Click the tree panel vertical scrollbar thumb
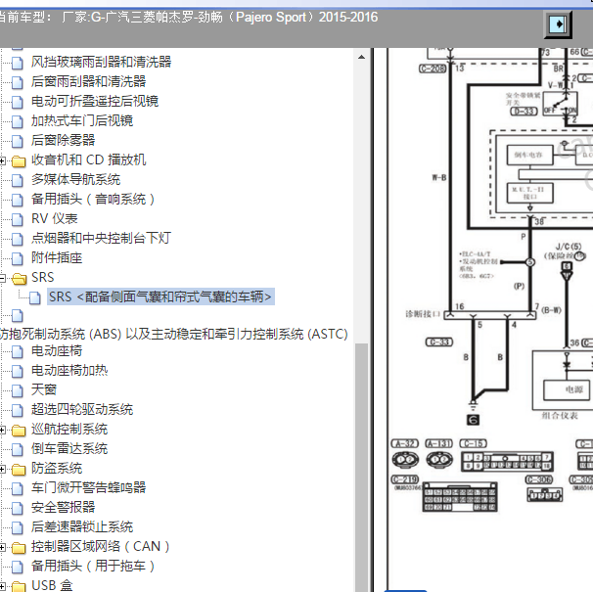The height and width of the screenshot is (592, 593). [361, 468]
